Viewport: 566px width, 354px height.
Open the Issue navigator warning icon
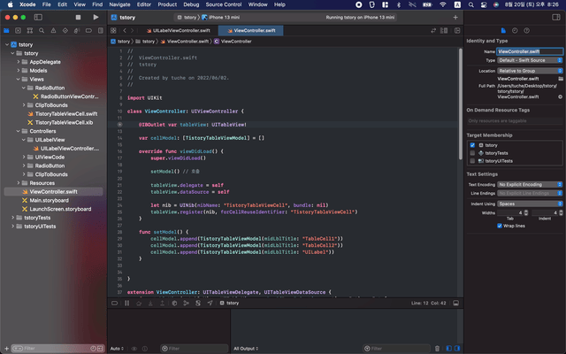[x=53, y=31]
